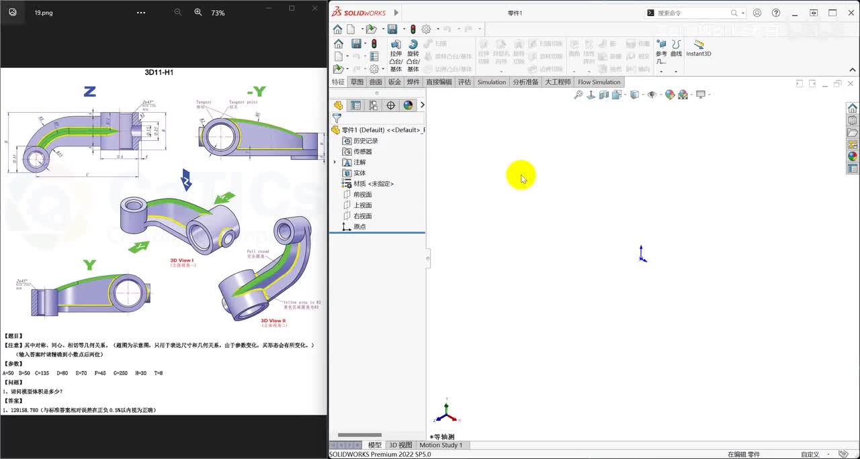Viewport: 860px width, 459px height.
Task: Click the 19.png file name in viewer
Action: [43, 13]
